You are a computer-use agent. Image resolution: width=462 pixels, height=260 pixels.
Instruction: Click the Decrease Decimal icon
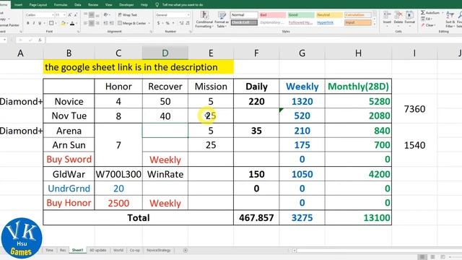click(188, 23)
